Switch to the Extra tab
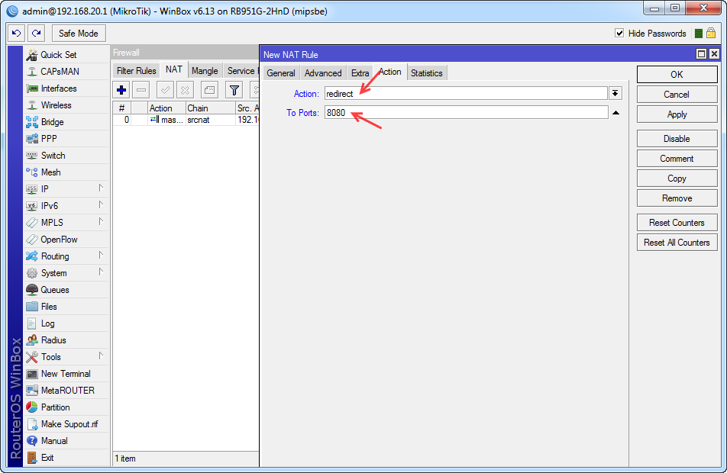The height and width of the screenshot is (473, 727). click(x=360, y=73)
